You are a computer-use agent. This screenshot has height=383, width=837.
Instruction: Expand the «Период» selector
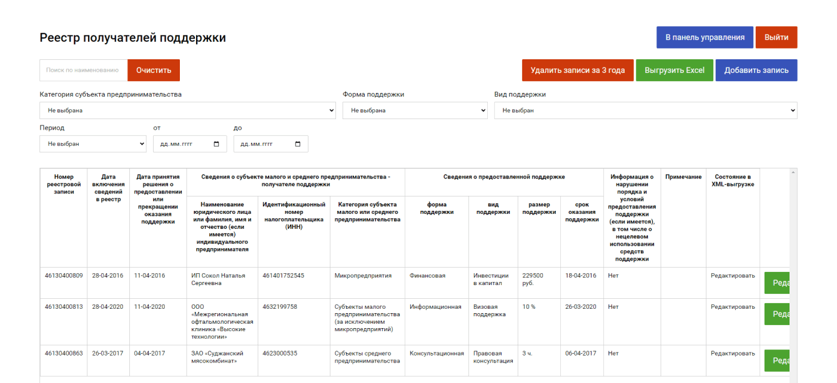coord(92,143)
